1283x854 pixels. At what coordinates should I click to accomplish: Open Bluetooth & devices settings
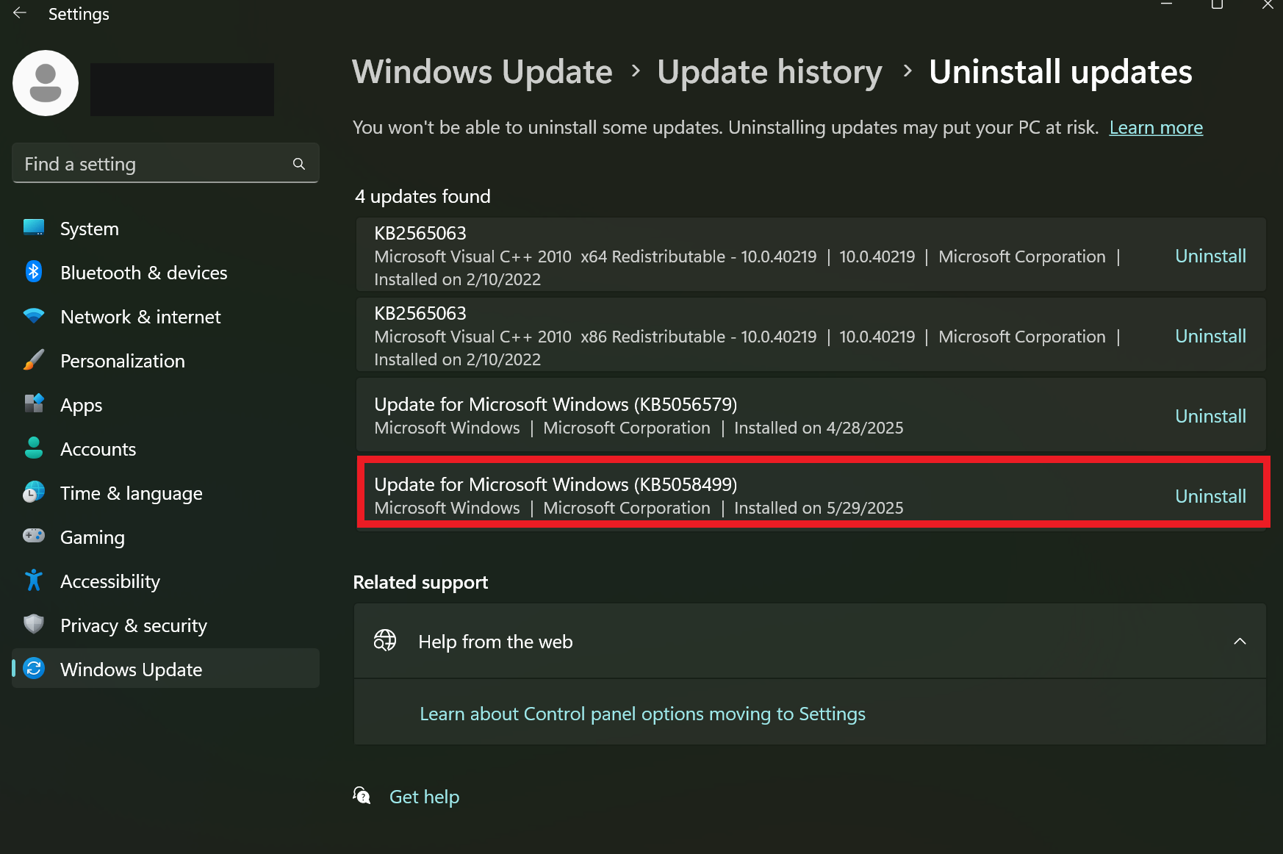[x=143, y=273]
